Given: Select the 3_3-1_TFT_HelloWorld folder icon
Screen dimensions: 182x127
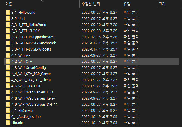Looking at the screenshot, I should coord(8,25).
